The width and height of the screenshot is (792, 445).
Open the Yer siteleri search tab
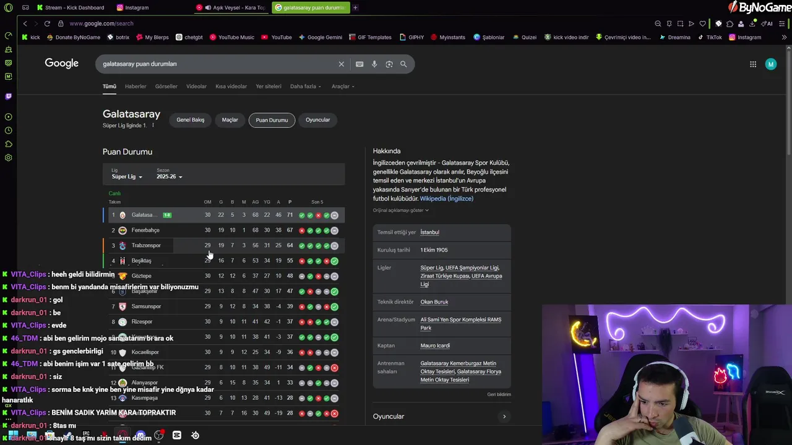(x=269, y=87)
